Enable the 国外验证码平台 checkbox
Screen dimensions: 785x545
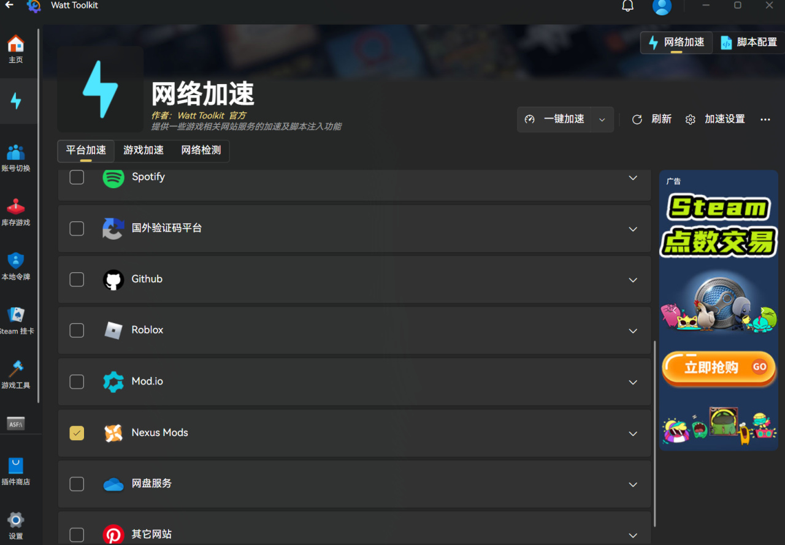tap(77, 228)
